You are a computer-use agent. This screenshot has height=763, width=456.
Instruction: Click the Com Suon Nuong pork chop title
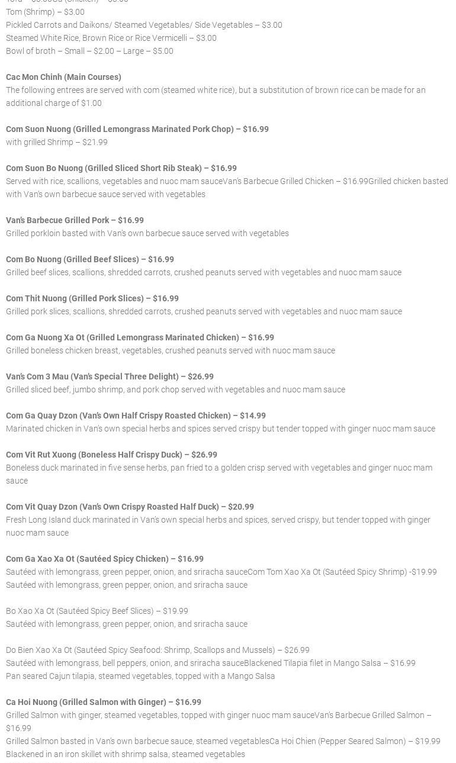pyautogui.click(x=137, y=129)
